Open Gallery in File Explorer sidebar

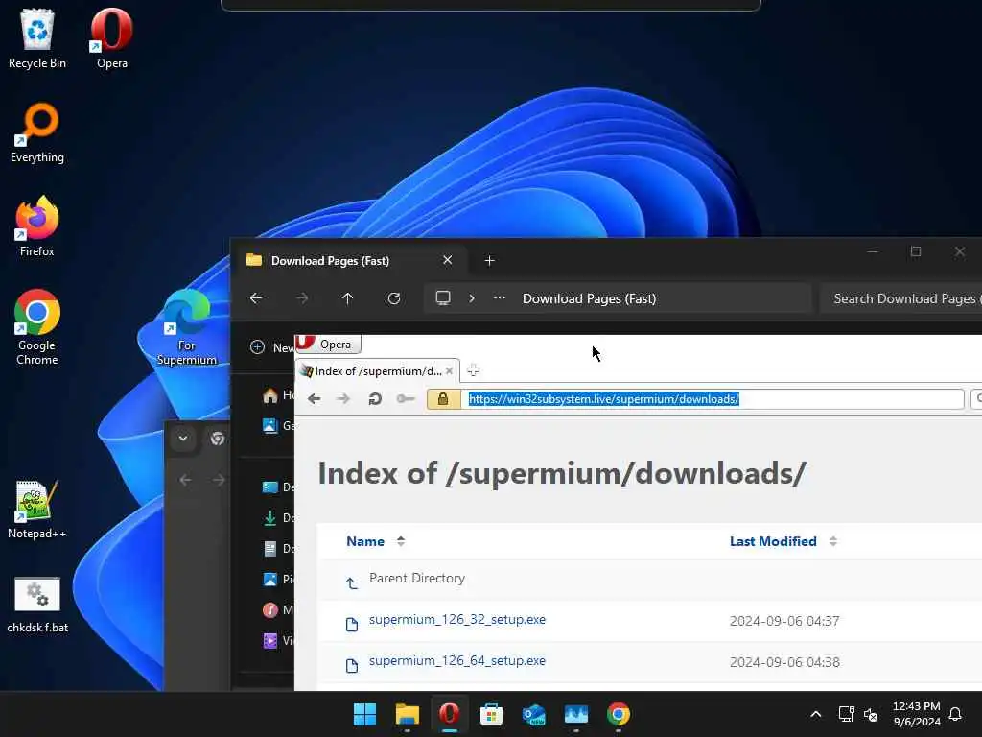click(x=278, y=426)
